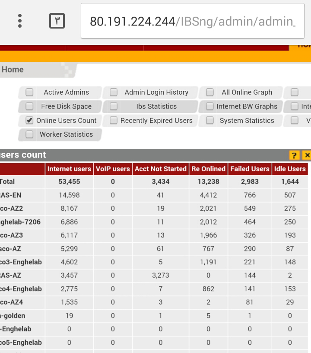Uncheck the Online Users Count checkbox
The image size is (311, 353).
(x=29, y=120)
